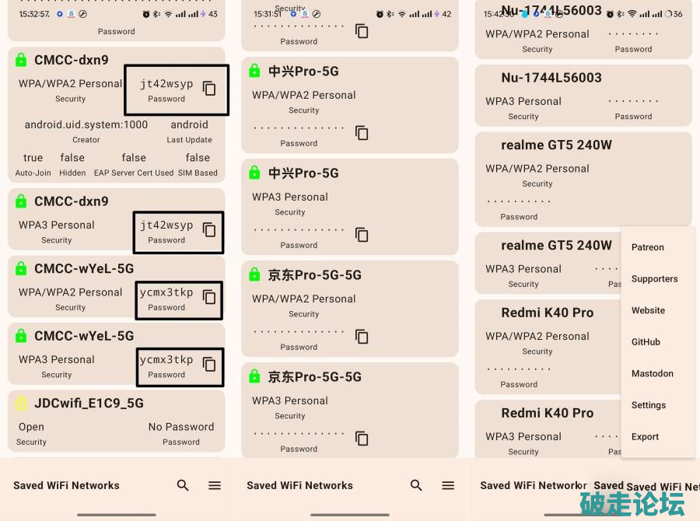The height and width of the screenshot is (521, 700).
Task: Tap search icon in the leftmost screen's bottom bar
Action: pos(183,485)
